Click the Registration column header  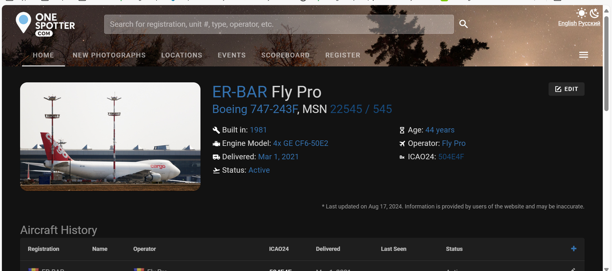[x=44, y=249]
